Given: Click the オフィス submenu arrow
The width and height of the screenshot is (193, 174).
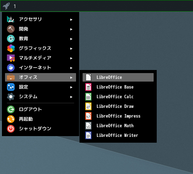Looking at the screenshot, I should click(x=71, y=78).
